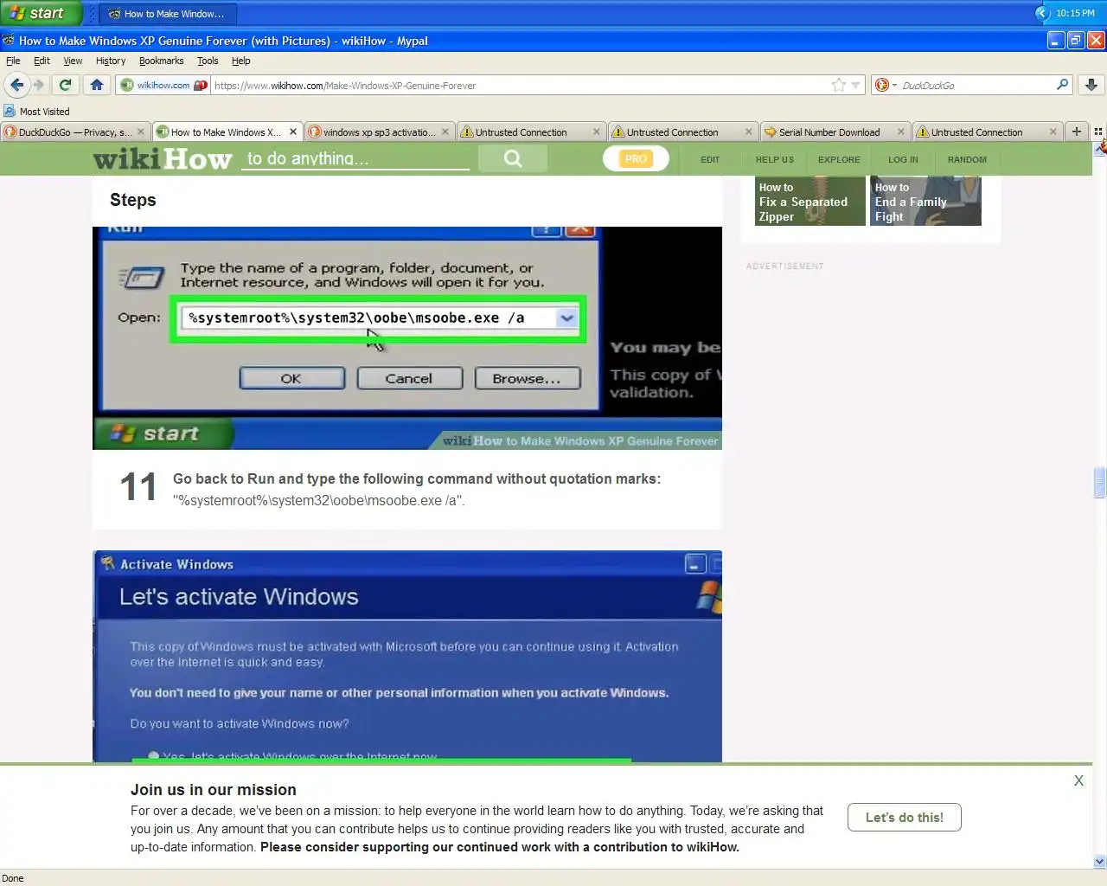Image resolution: width=1107 pixels, height=886 pixels.
Task: Open the History menu
Action: click(111, 61)
